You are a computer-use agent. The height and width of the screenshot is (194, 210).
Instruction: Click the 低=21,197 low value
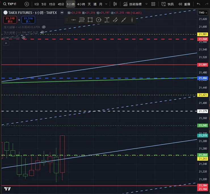(103, 13)
